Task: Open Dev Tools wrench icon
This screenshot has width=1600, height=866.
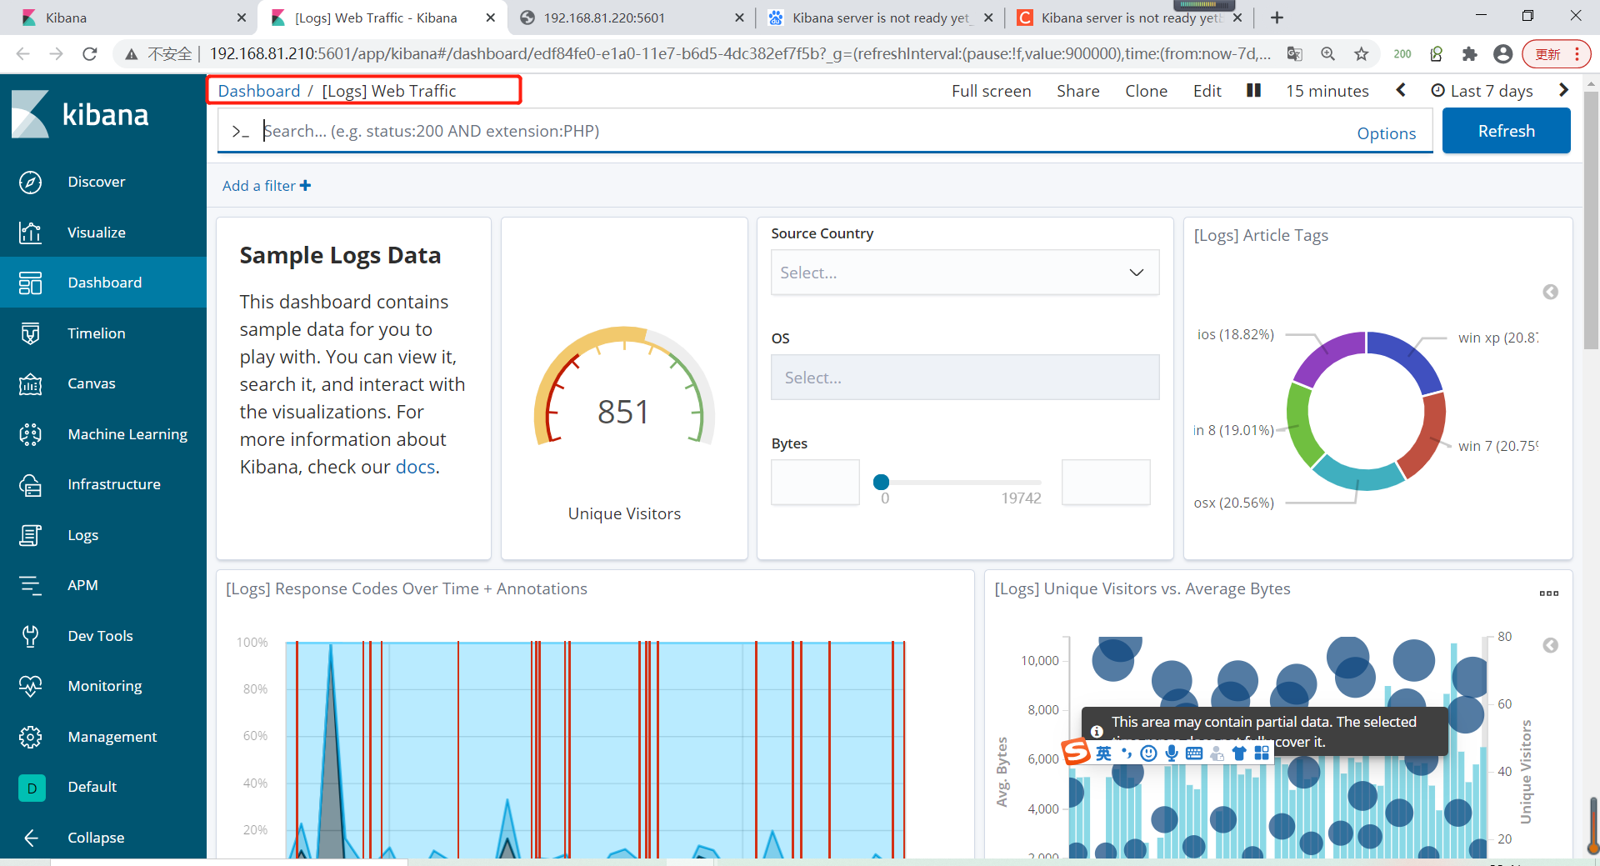Action: (x=31, y=636)
